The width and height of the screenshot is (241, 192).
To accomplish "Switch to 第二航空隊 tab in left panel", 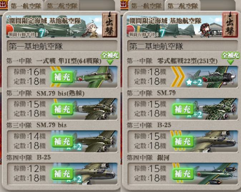I will pyautogui.click(x=62, y=6).
